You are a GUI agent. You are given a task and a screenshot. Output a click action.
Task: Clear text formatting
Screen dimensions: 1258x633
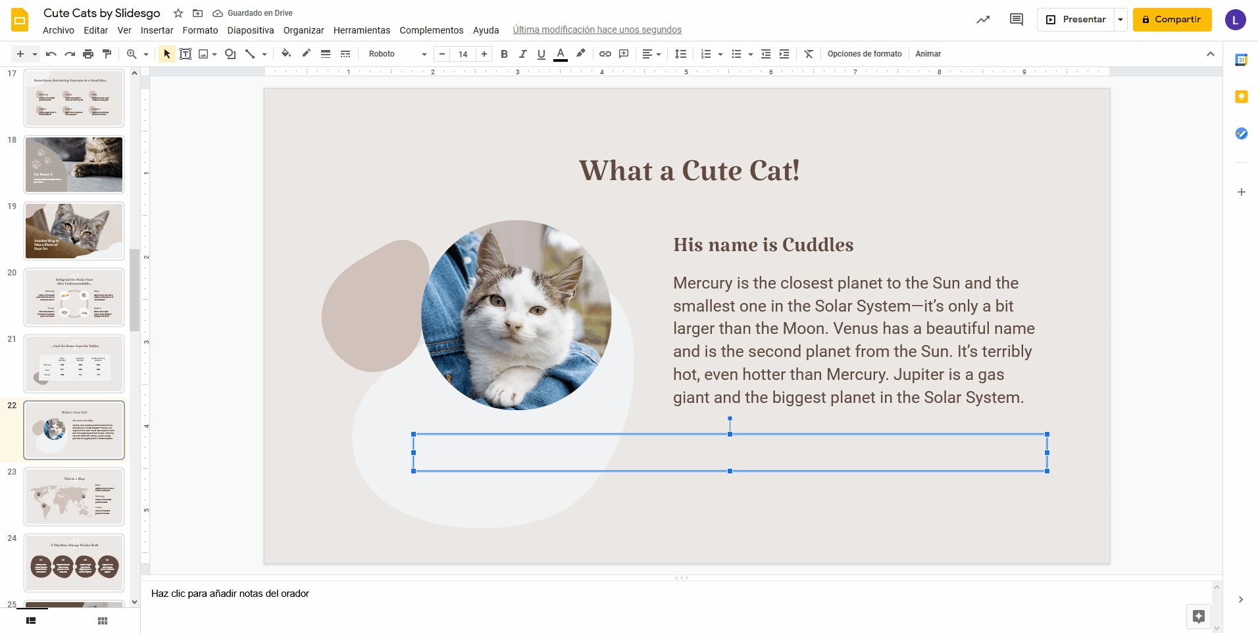click(x=809, y=54)
